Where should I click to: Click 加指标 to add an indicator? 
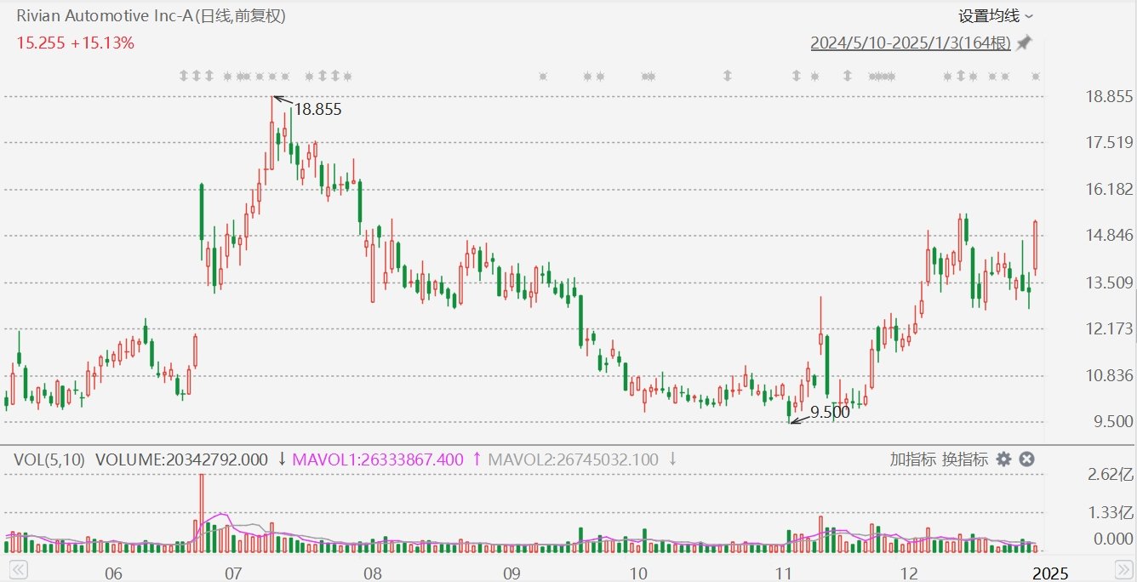pyautogui.click(x=913, y=459)
